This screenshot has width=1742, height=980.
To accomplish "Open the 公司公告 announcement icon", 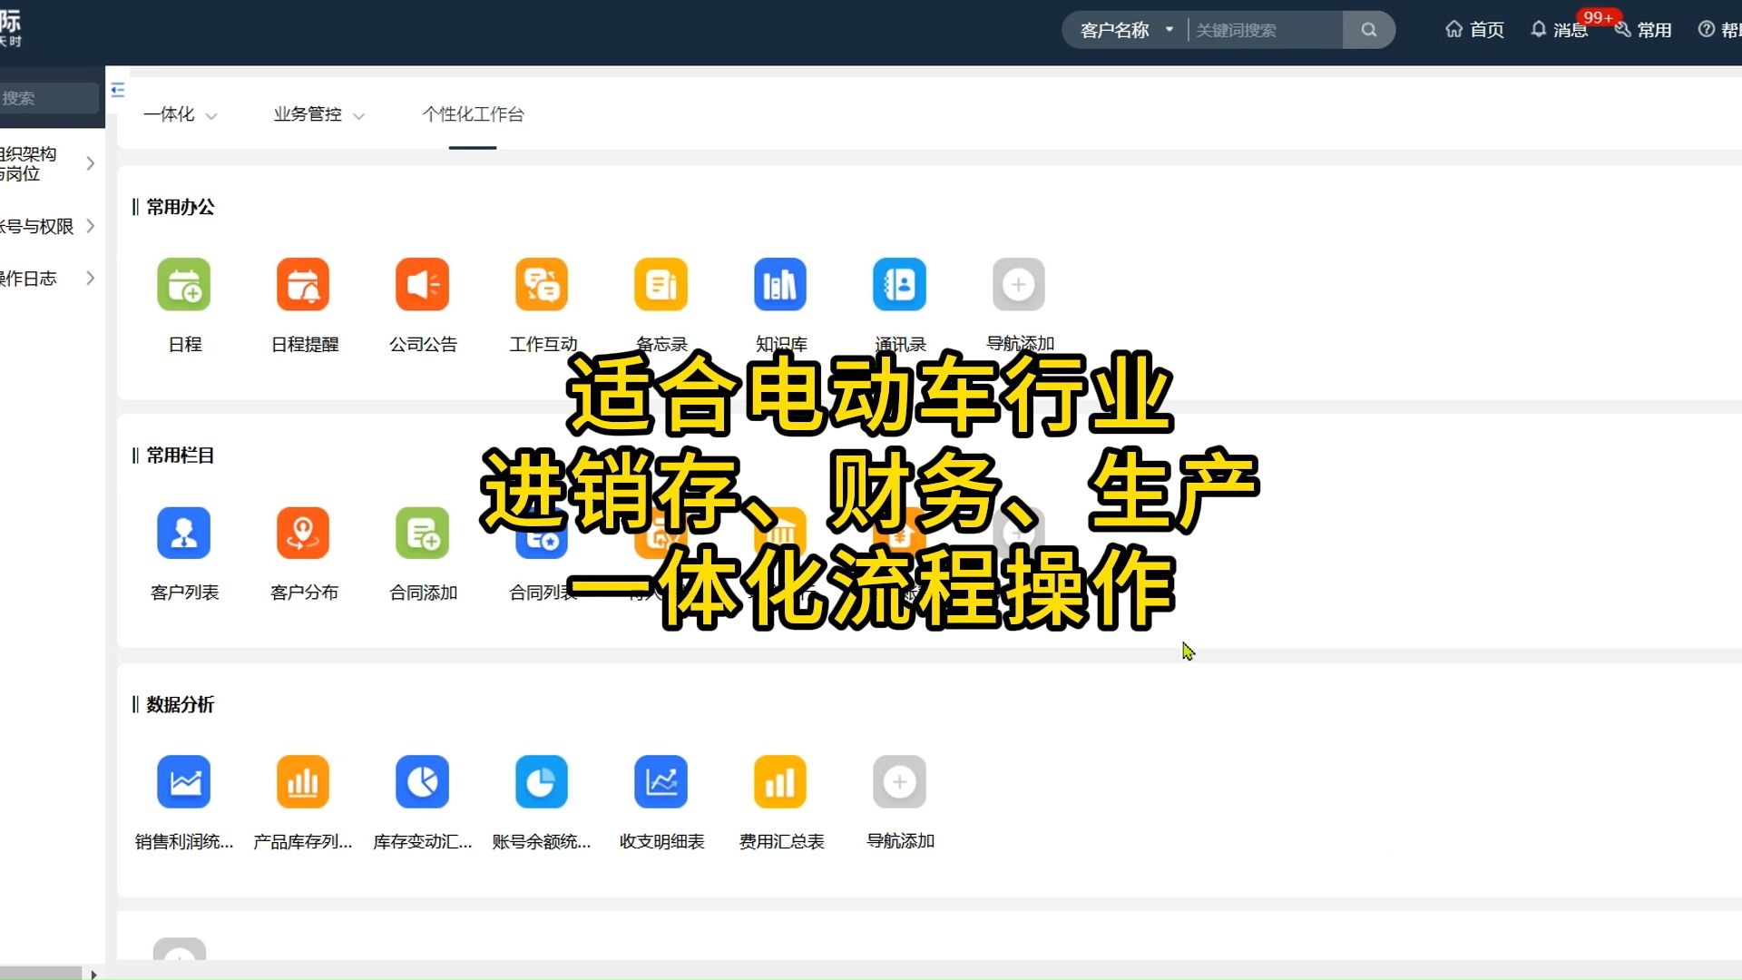I will (423, 285).
